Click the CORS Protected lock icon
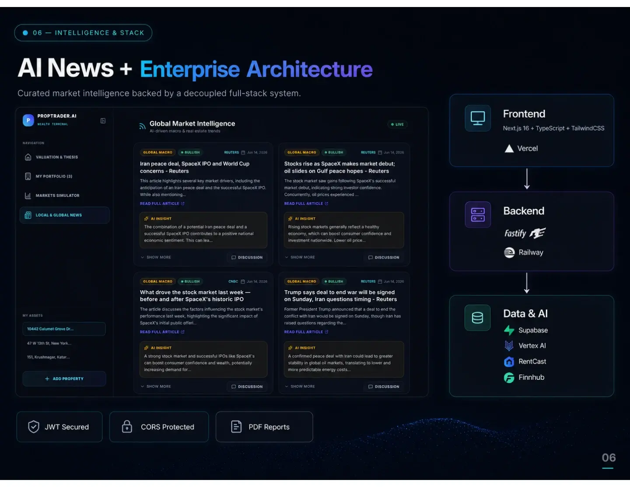Screen dimensions: 630x487 pos(127,427)
